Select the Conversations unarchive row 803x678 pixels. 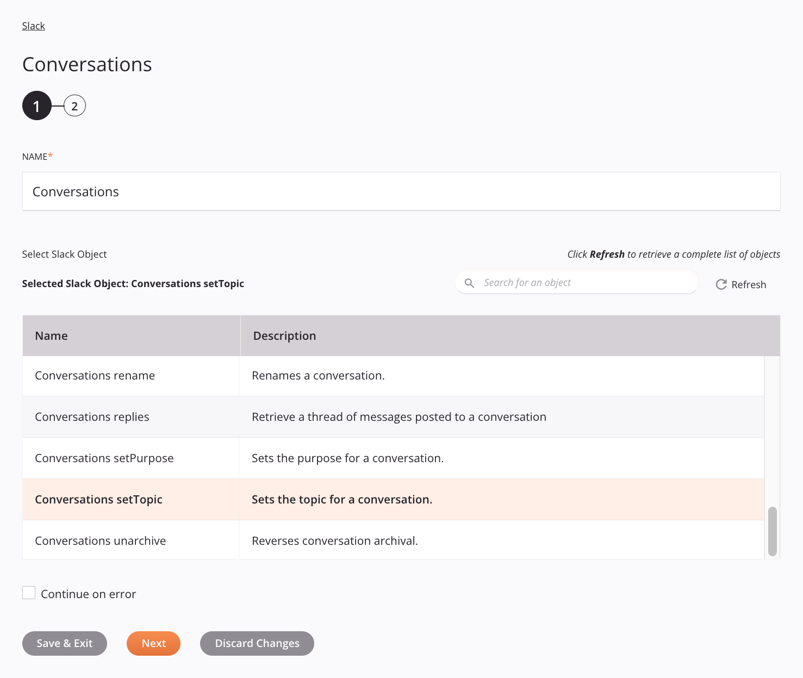click(393, 540)
